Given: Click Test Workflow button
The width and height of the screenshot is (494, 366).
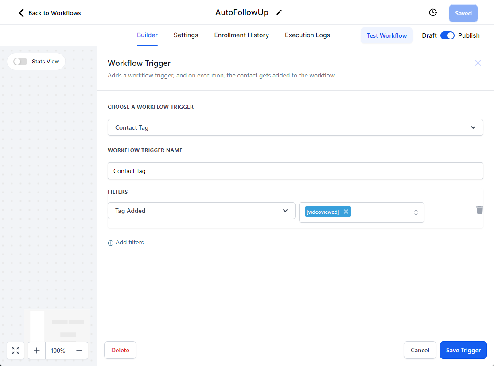Looking at the screenshot, I should tap(387, 35).
